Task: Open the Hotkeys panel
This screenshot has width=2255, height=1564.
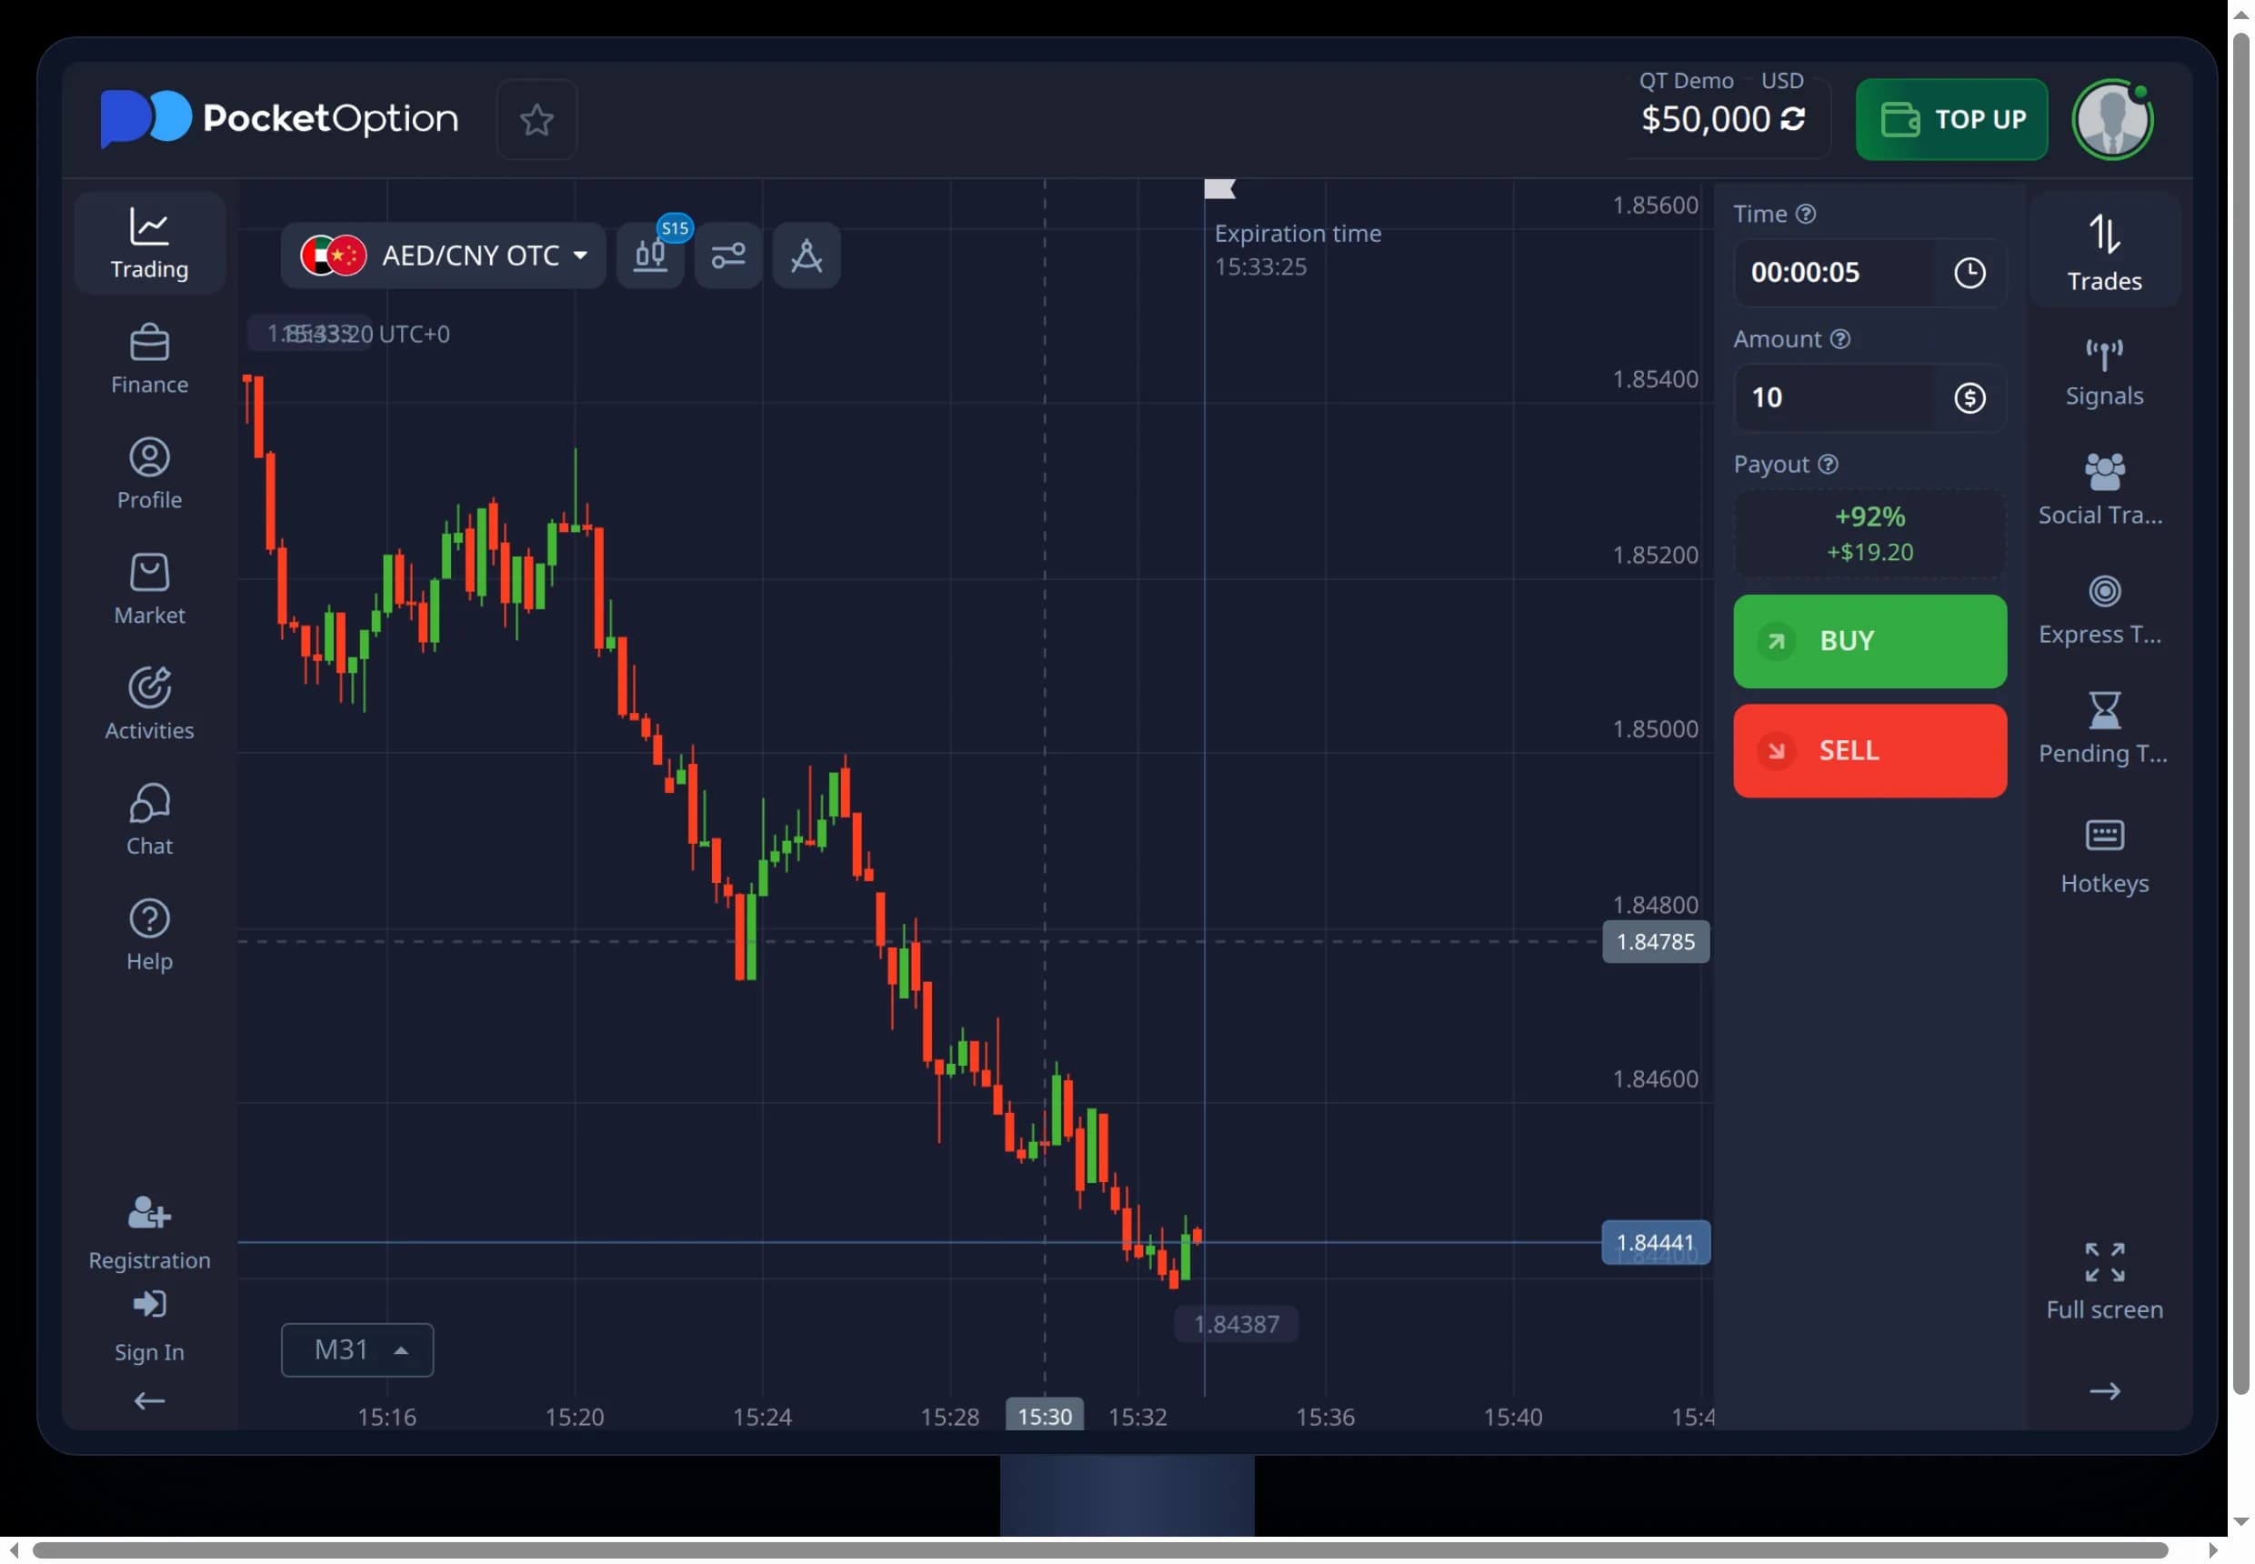Action: (2104, 858)
